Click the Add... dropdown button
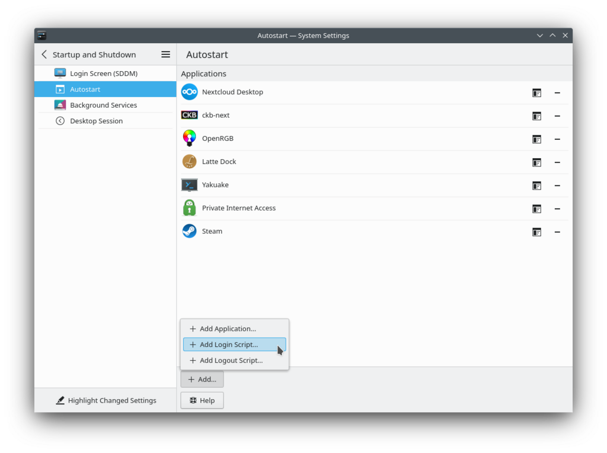Image resolution: width=607 pixels, height=453 pixels. pyautogui.click(x=202, y=379)
